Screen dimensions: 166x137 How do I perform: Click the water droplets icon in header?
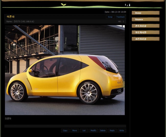(127, 5)
